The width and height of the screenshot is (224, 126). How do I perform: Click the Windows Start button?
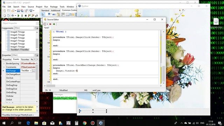pyautogui.click(x=4, y=123)
